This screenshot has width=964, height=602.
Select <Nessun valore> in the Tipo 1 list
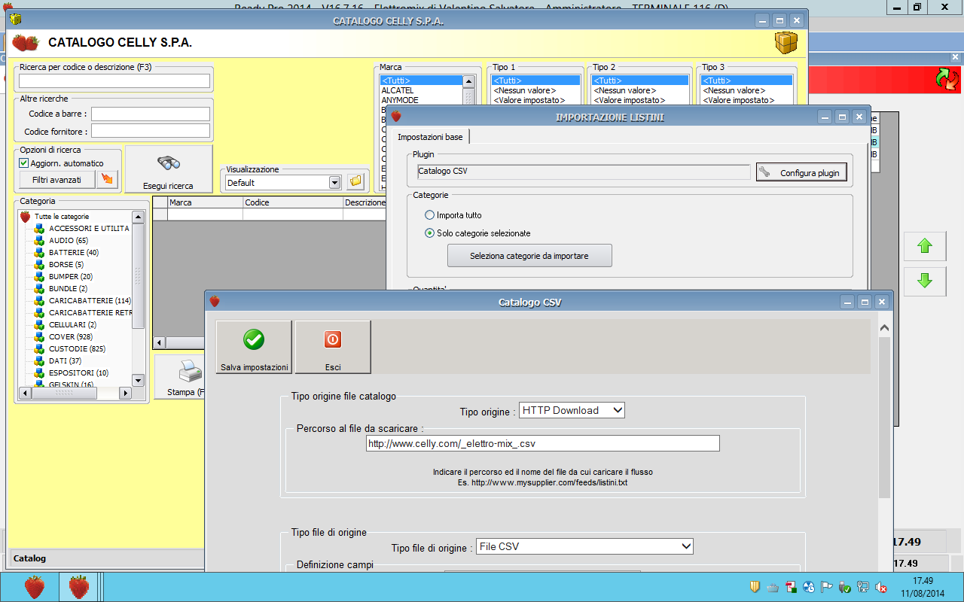(x=536, y=90)
